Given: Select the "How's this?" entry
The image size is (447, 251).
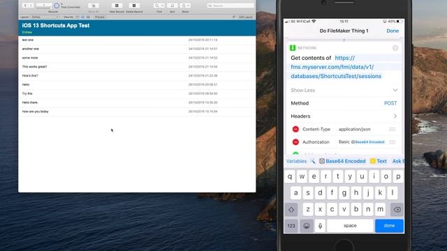Looking at the screenshot, I should click(137, 76).
